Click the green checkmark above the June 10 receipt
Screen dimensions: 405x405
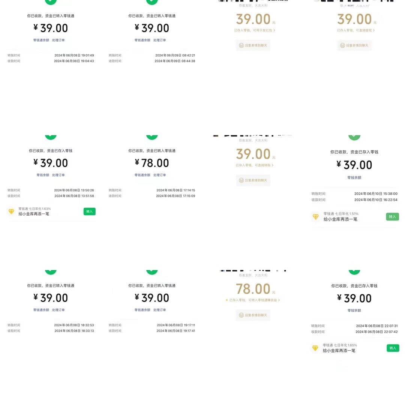click(x=354, y=137)
